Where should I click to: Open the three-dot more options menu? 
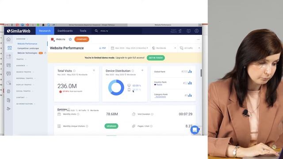(x=199, y=39)
